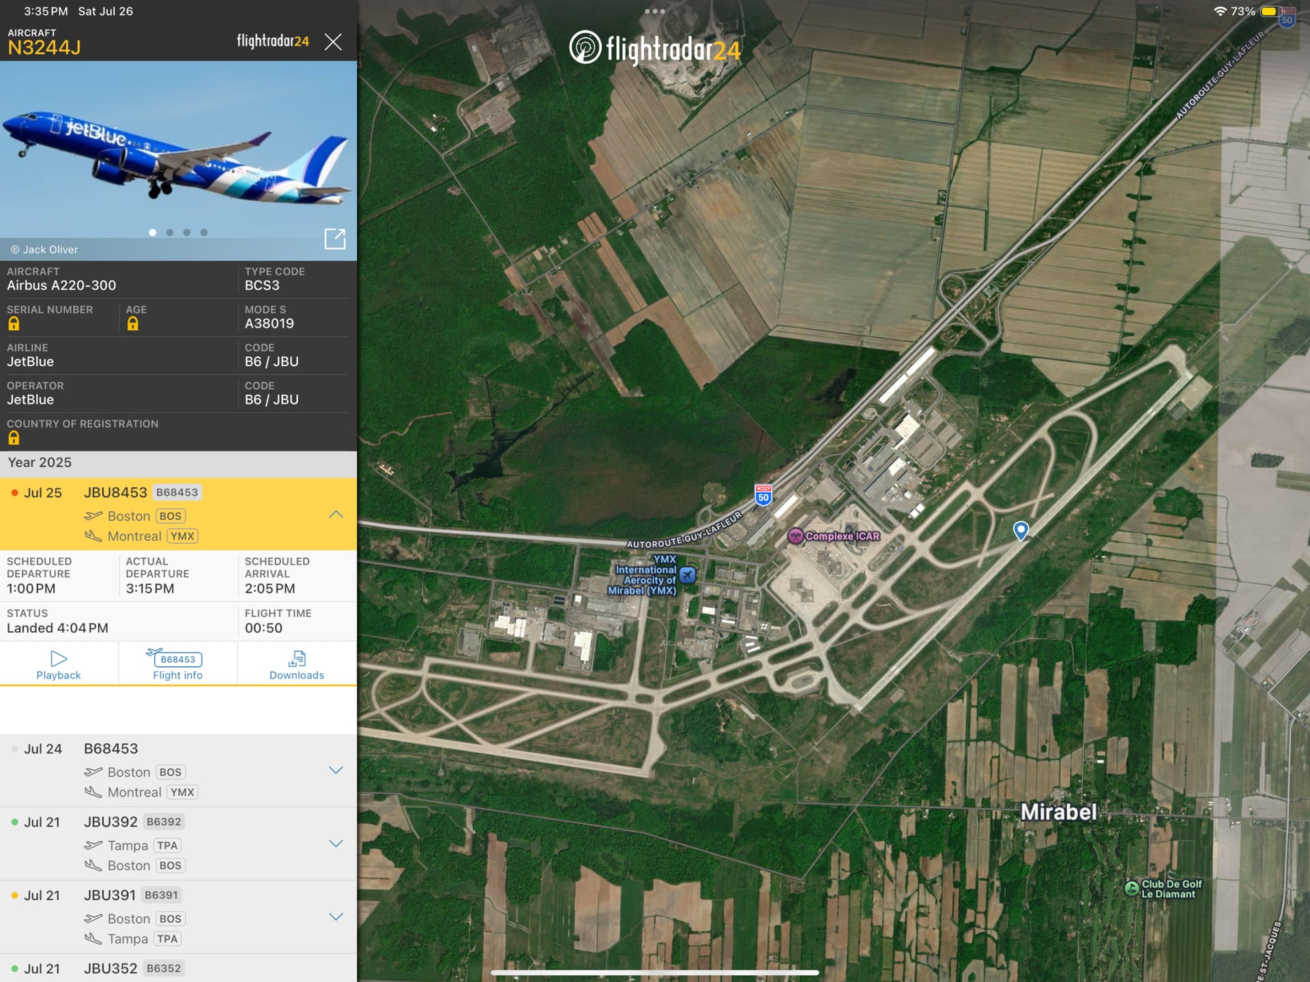Tap the B6392 callsign badge
The width and height of the screenshot is (1310, 982).
coord(164,822)
